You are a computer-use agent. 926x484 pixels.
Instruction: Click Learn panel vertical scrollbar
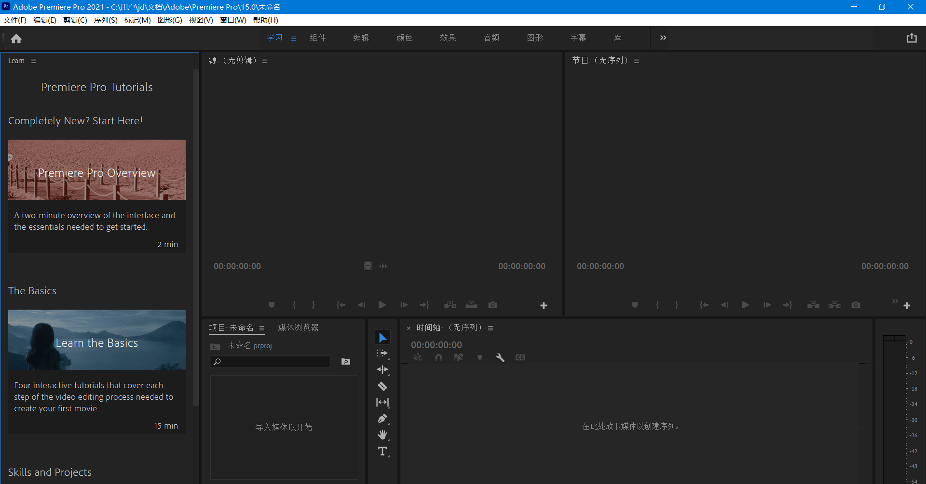tap(195, 238)
